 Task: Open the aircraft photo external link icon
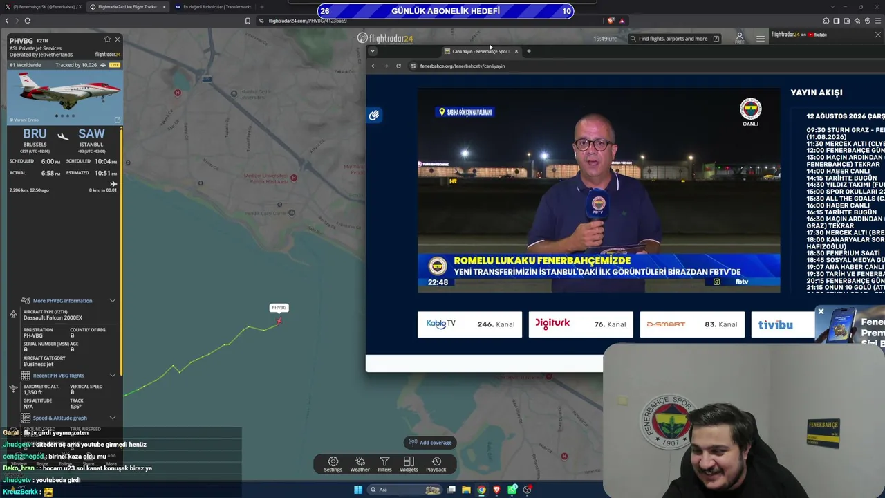tap(117, 120)
